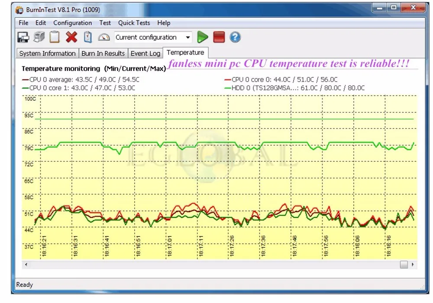
Task: Click the 100C axis label
Action: [x=30, y=99]
